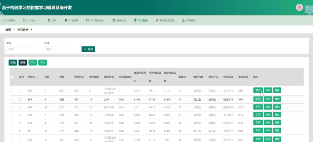Screen dimensions: 313x142
Task: Click the grid icon beside 用户
Action: coord(49,20)
